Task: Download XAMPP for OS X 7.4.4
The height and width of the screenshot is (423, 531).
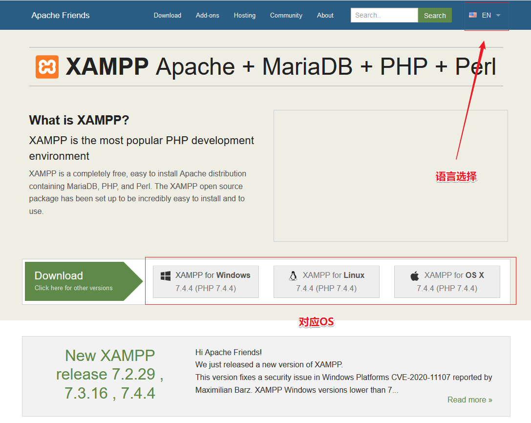Action: 447,282
